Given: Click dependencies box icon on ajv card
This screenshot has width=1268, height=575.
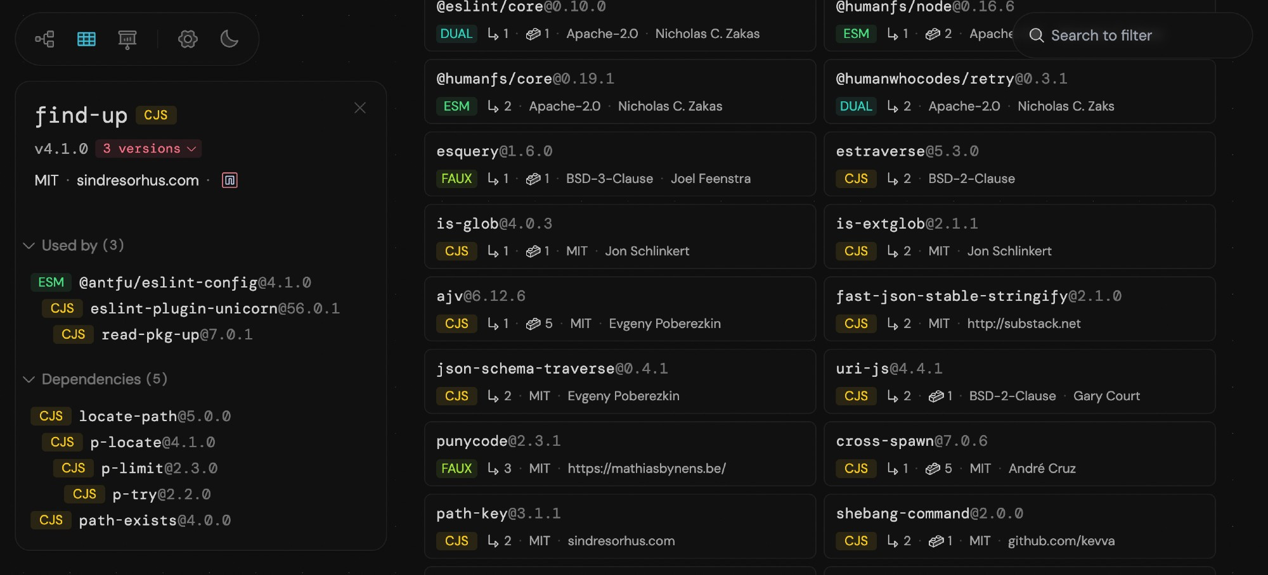Looking at the screenshot, I should click(x=533, y=324).
